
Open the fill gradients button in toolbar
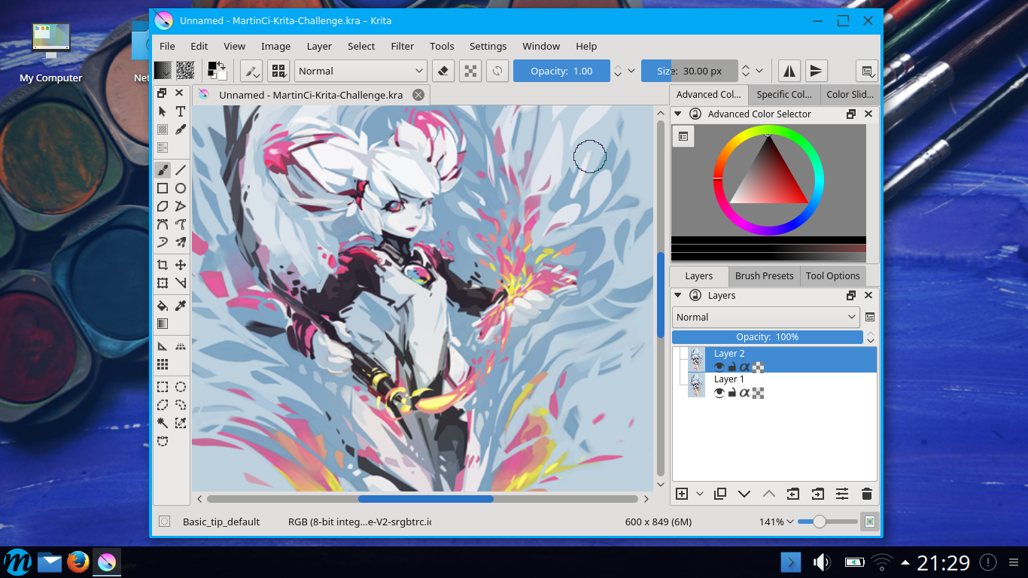tap(163, 71)
